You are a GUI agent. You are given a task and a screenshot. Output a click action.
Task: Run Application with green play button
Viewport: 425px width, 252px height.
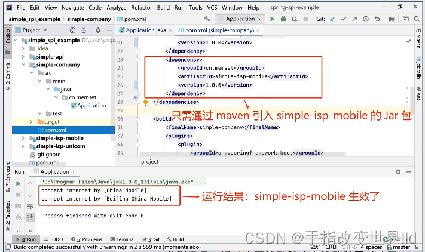(x=273, y=19)
